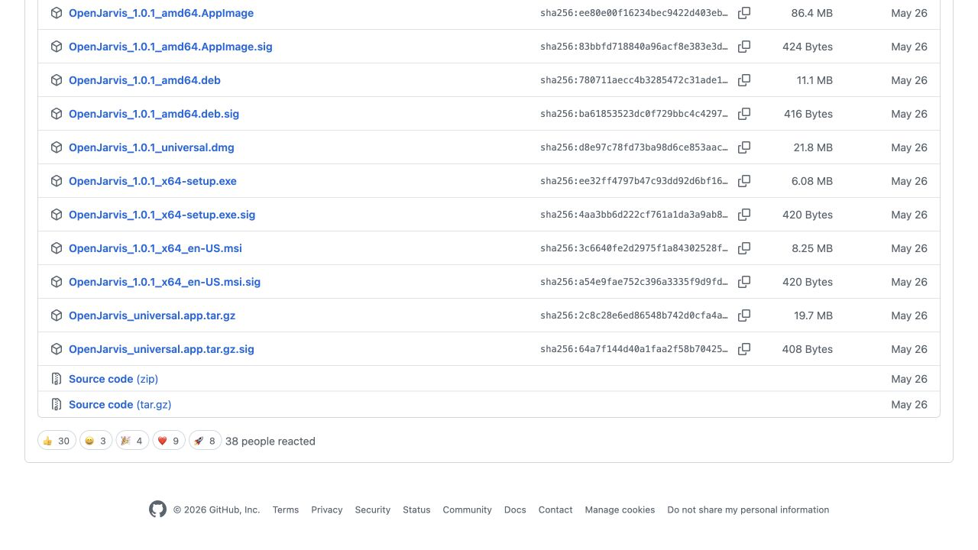Click the '38 people reacted' text
The height and width of the screenshot is (550, 978).
coord(270,441)
